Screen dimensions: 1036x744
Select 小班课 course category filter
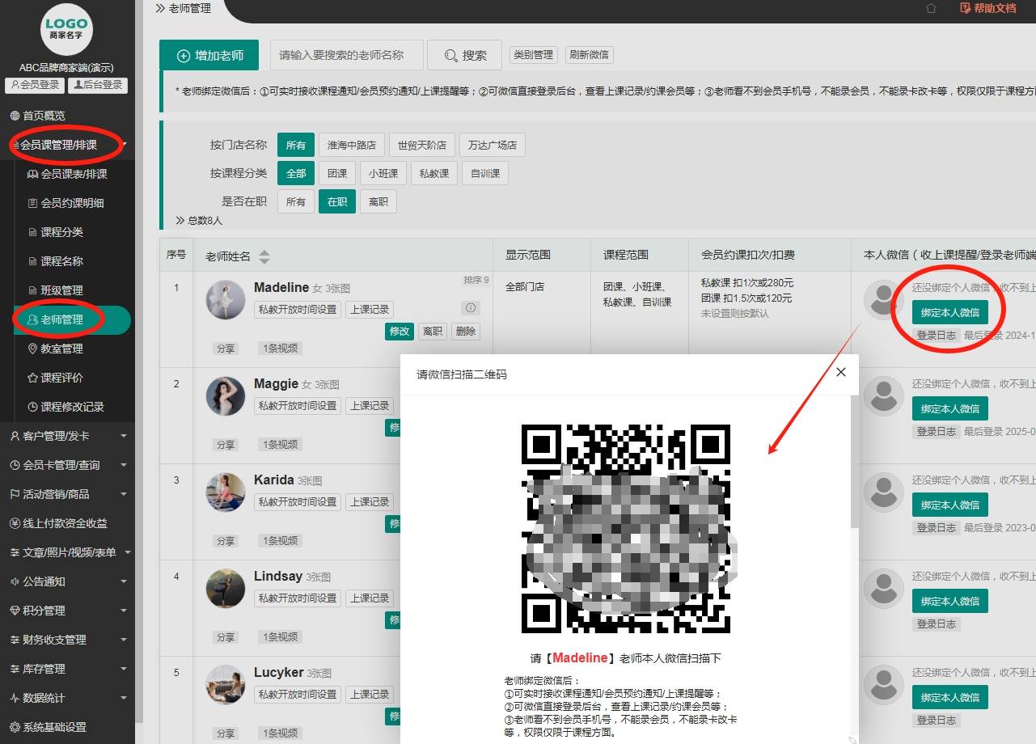(x=383, y=173)
